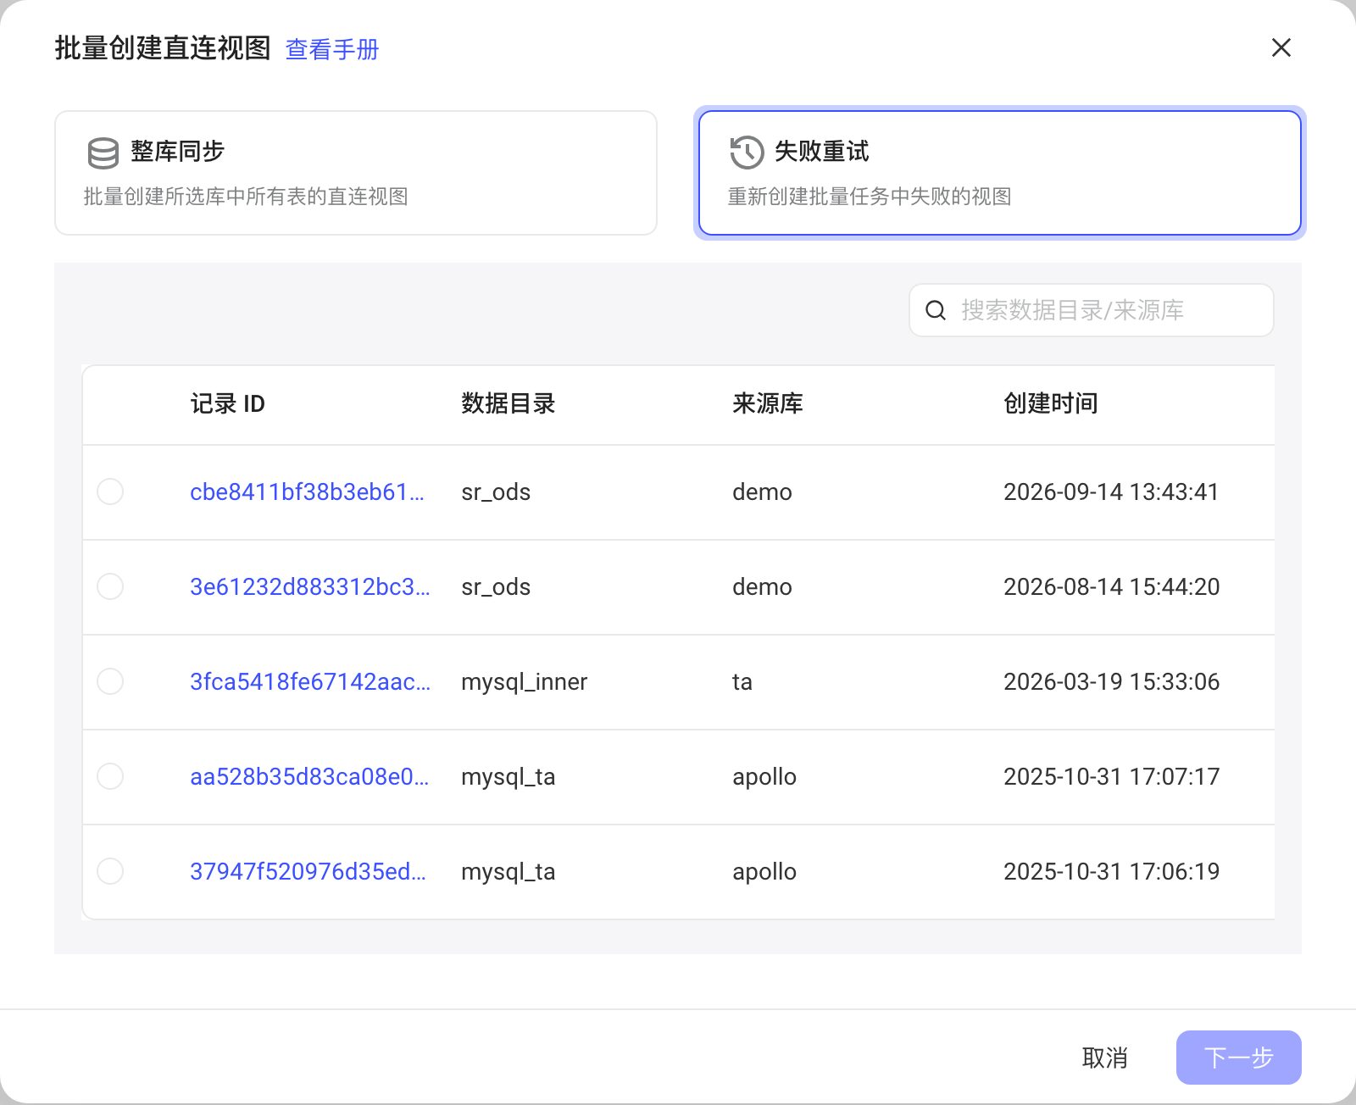Select radio for record 3fca5418fe67142aac
This screenshot has height=1105, width=1356.
click(110, 681)
